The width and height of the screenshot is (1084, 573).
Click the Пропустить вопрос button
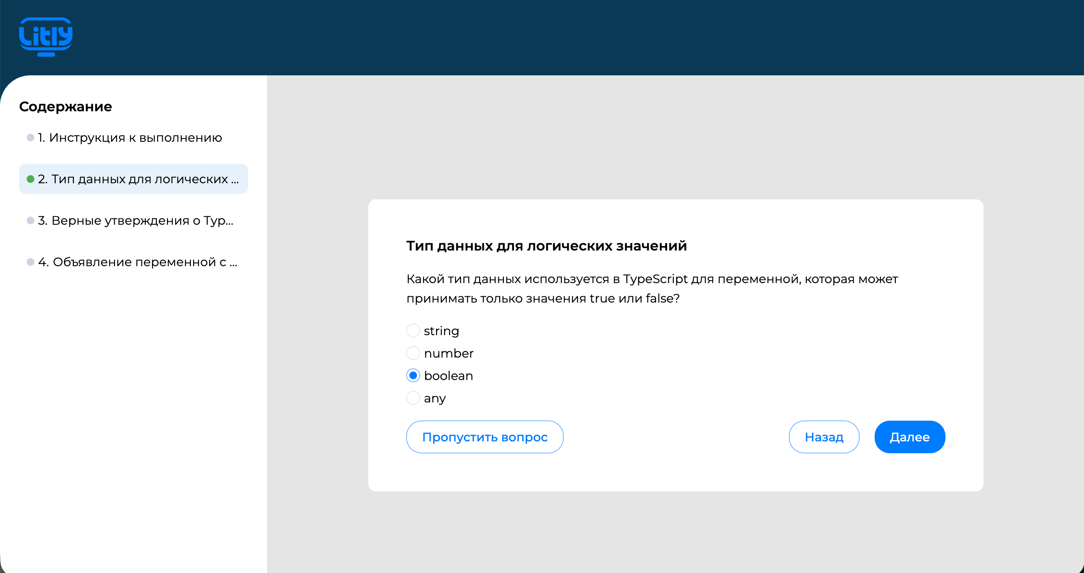(x=485, y=437)
